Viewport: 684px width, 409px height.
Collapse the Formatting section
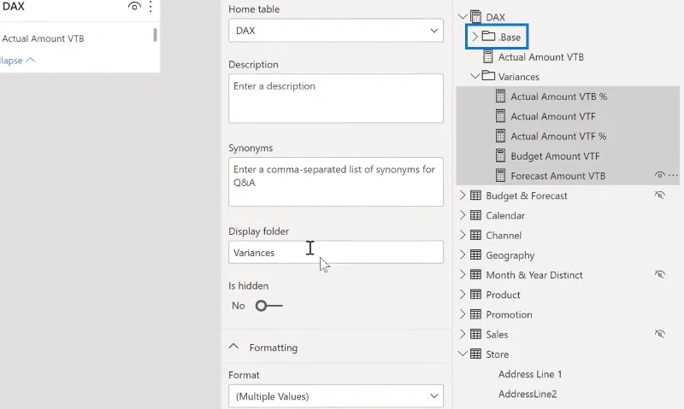pyautogui.click(x=233, y=347)
